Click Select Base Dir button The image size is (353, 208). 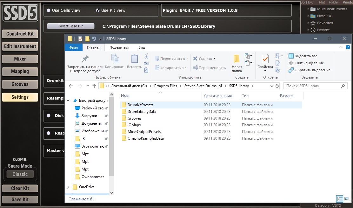click(71, 26)
